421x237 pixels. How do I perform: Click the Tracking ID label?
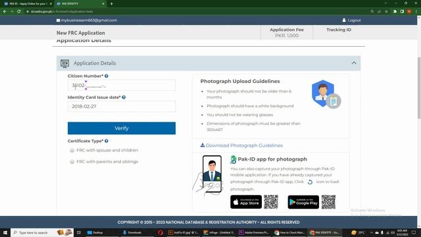point(339,30)
